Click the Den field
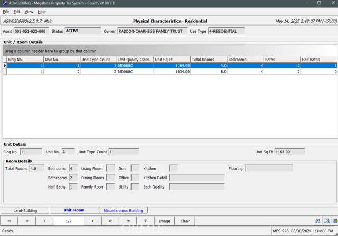 (135, 168)
